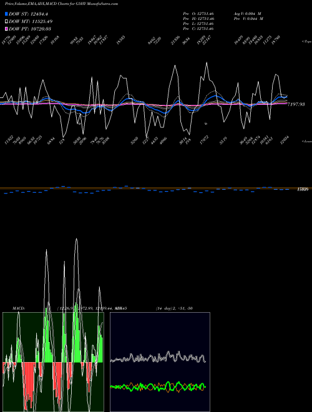
Task: Click the MACD histogram chart panel
Action: [x=53, y=362]
